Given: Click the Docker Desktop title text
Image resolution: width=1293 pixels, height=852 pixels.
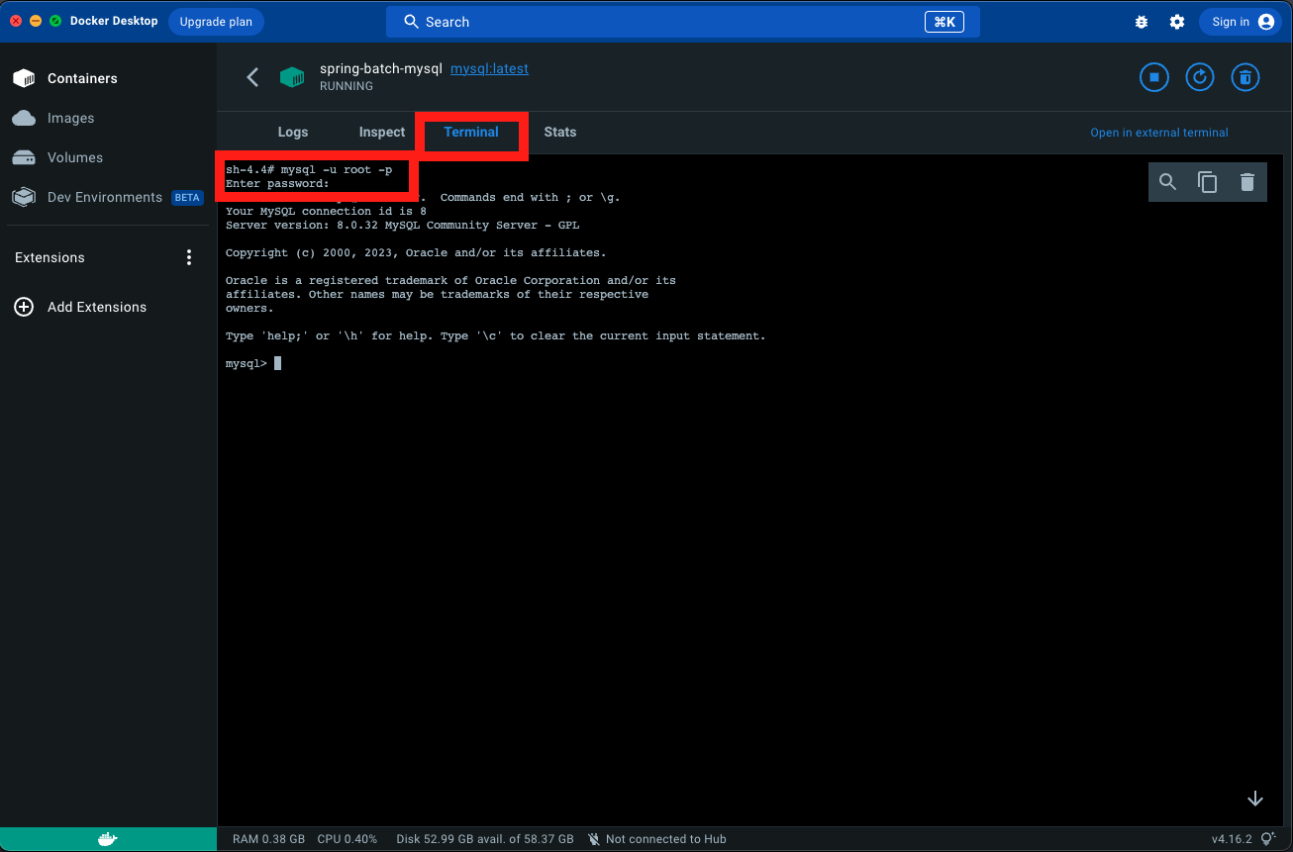Looking at the screenshot, I should tap(114, 21).
